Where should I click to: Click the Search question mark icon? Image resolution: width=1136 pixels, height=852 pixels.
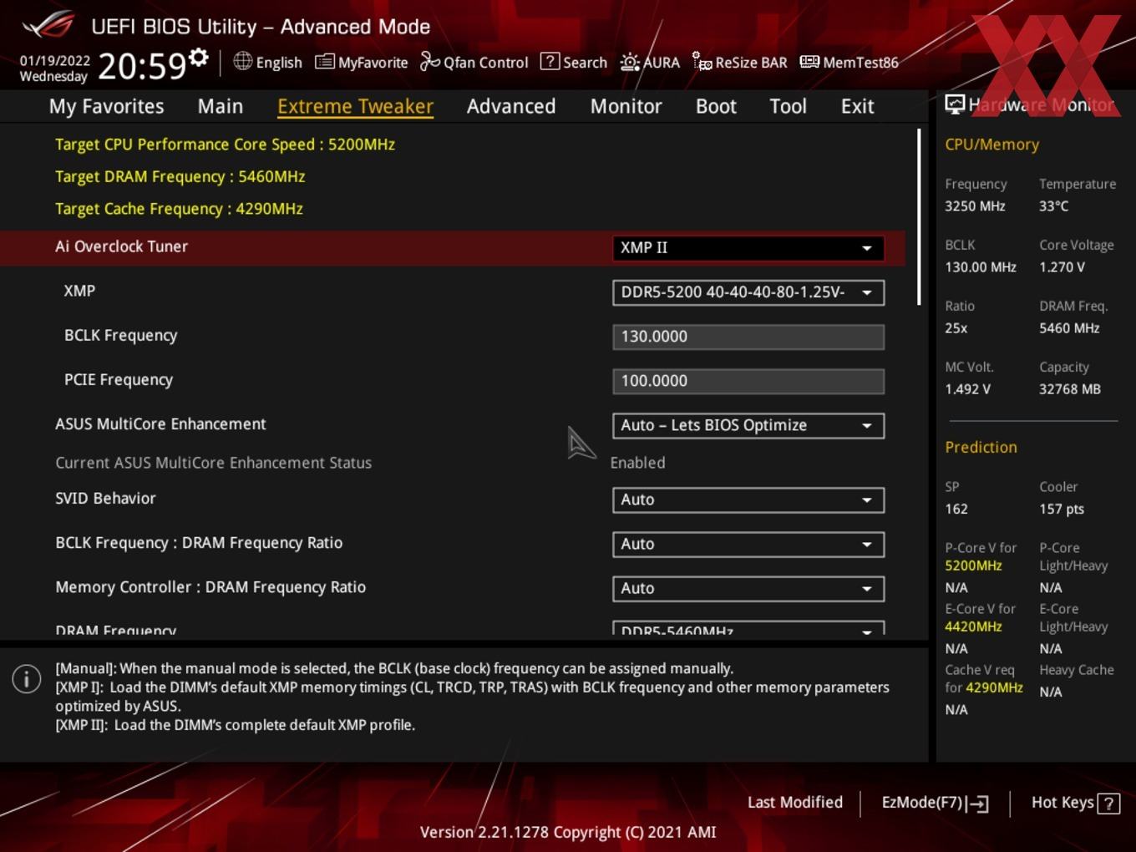coord(550,61)
